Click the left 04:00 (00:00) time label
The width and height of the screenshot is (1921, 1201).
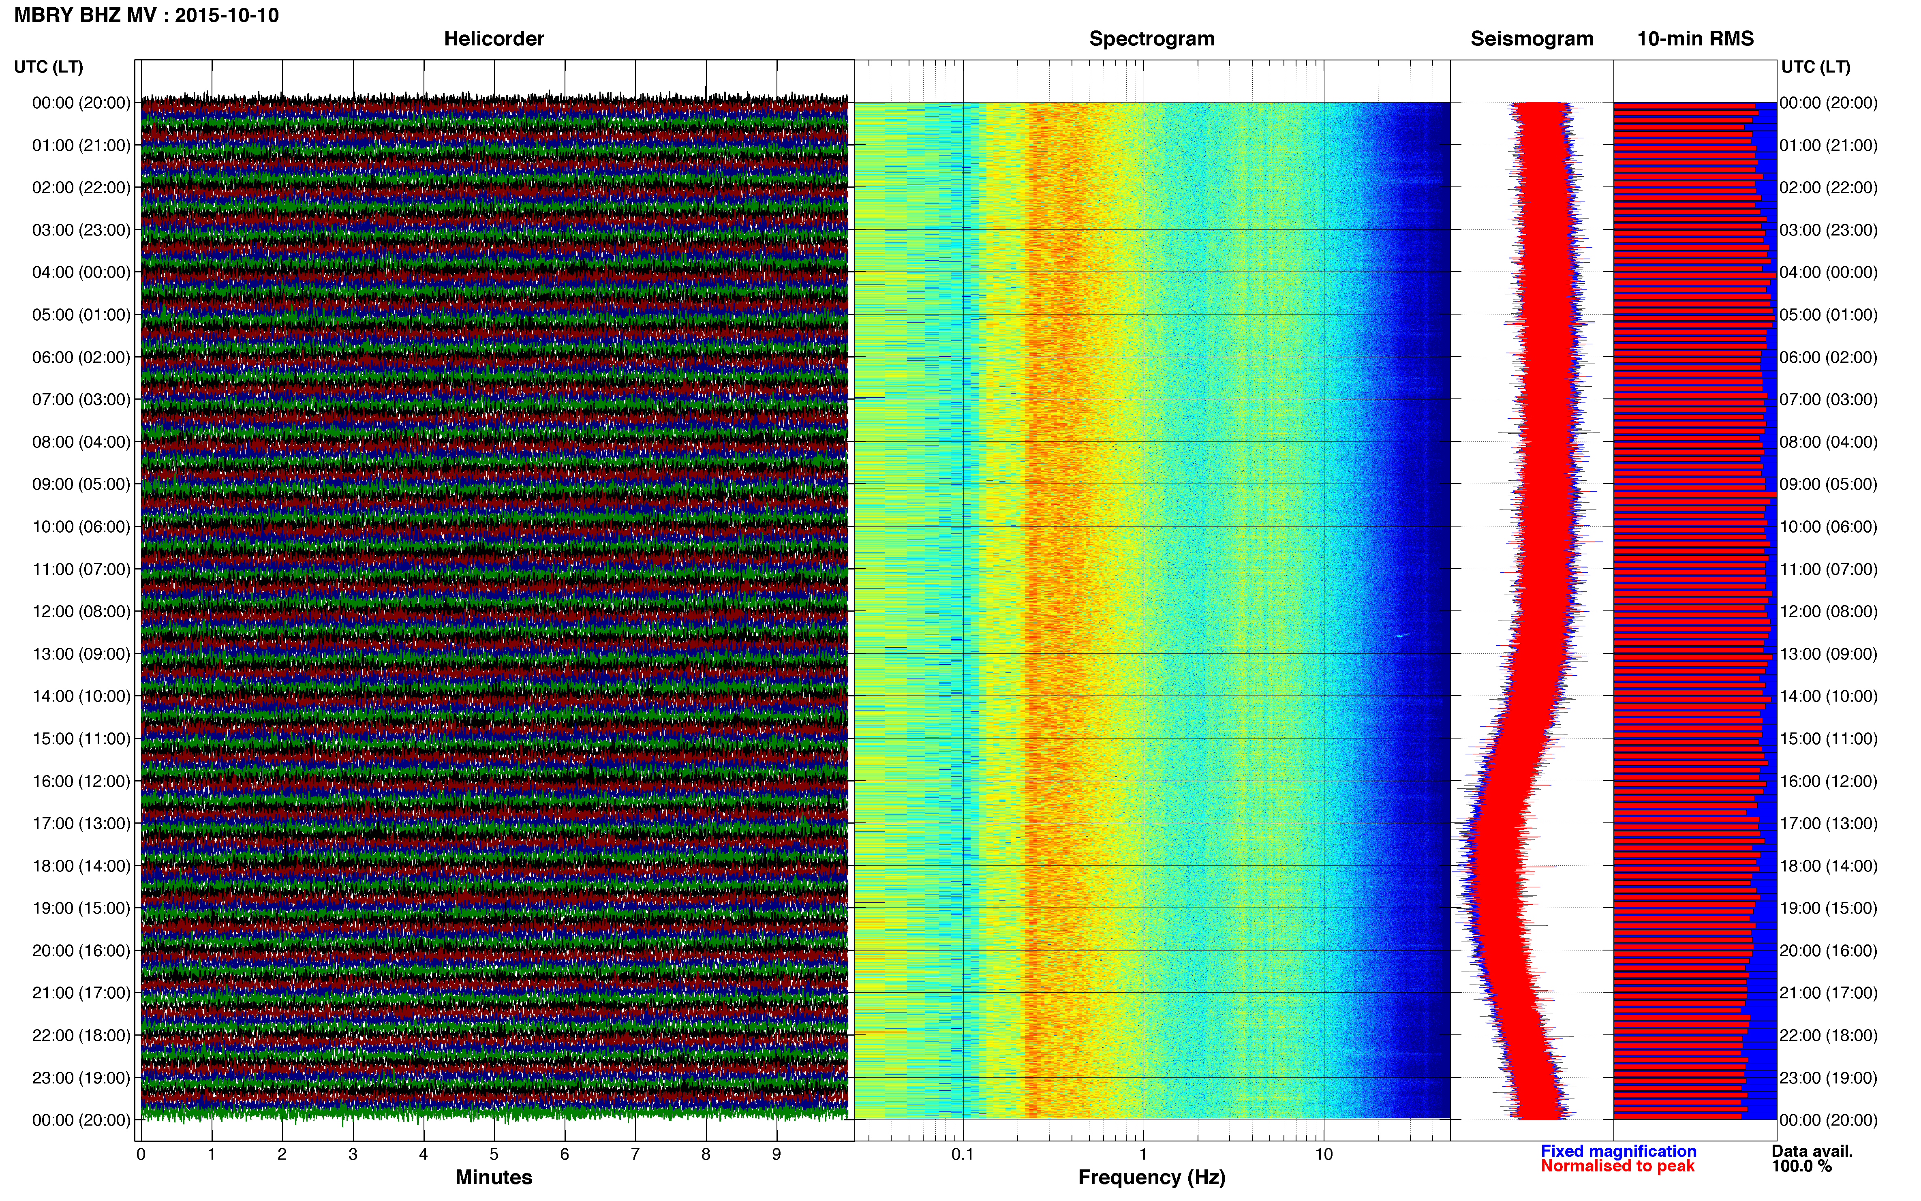pyautogui.click(x=81, y=272)
